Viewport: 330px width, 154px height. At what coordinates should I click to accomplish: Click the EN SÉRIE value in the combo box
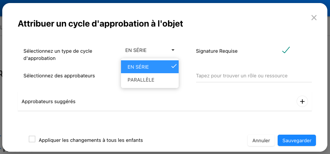(136, 50)
